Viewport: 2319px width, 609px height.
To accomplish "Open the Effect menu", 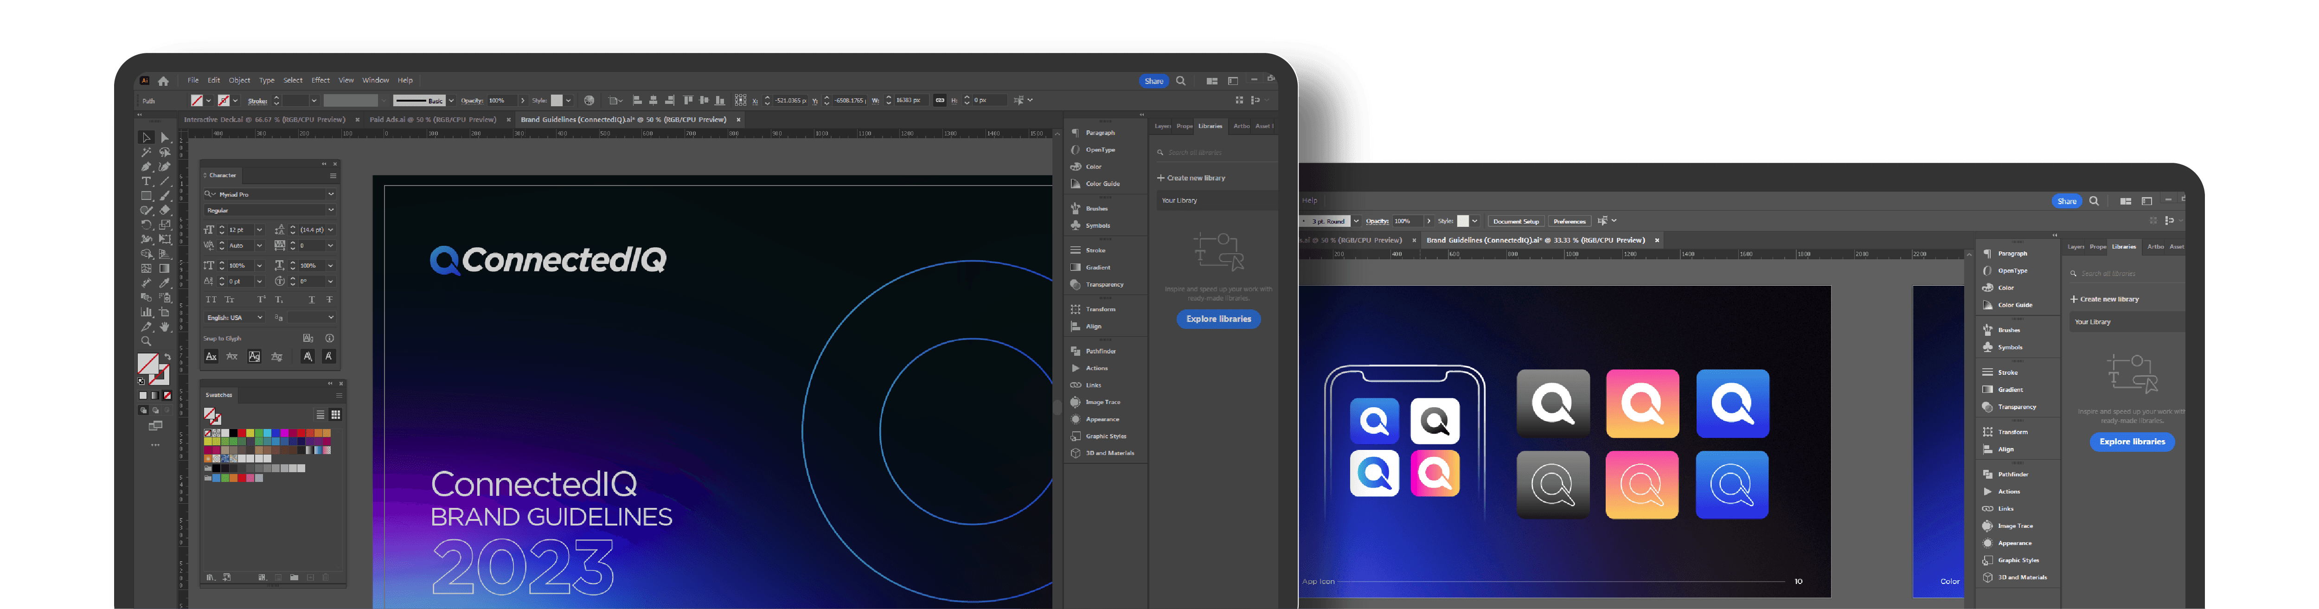I will click(320, 80).
